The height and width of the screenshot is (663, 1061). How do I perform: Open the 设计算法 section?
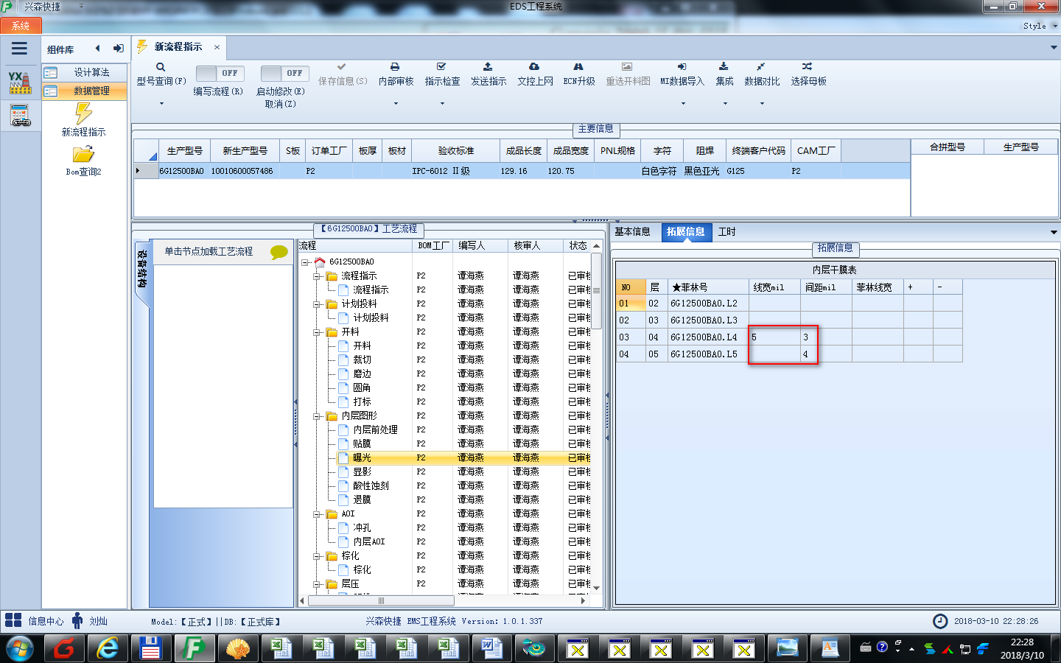[84, 72]
